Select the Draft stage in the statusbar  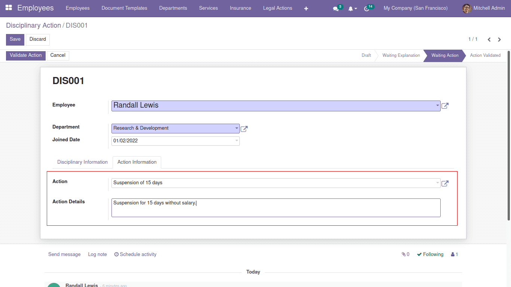coord(366,55)
